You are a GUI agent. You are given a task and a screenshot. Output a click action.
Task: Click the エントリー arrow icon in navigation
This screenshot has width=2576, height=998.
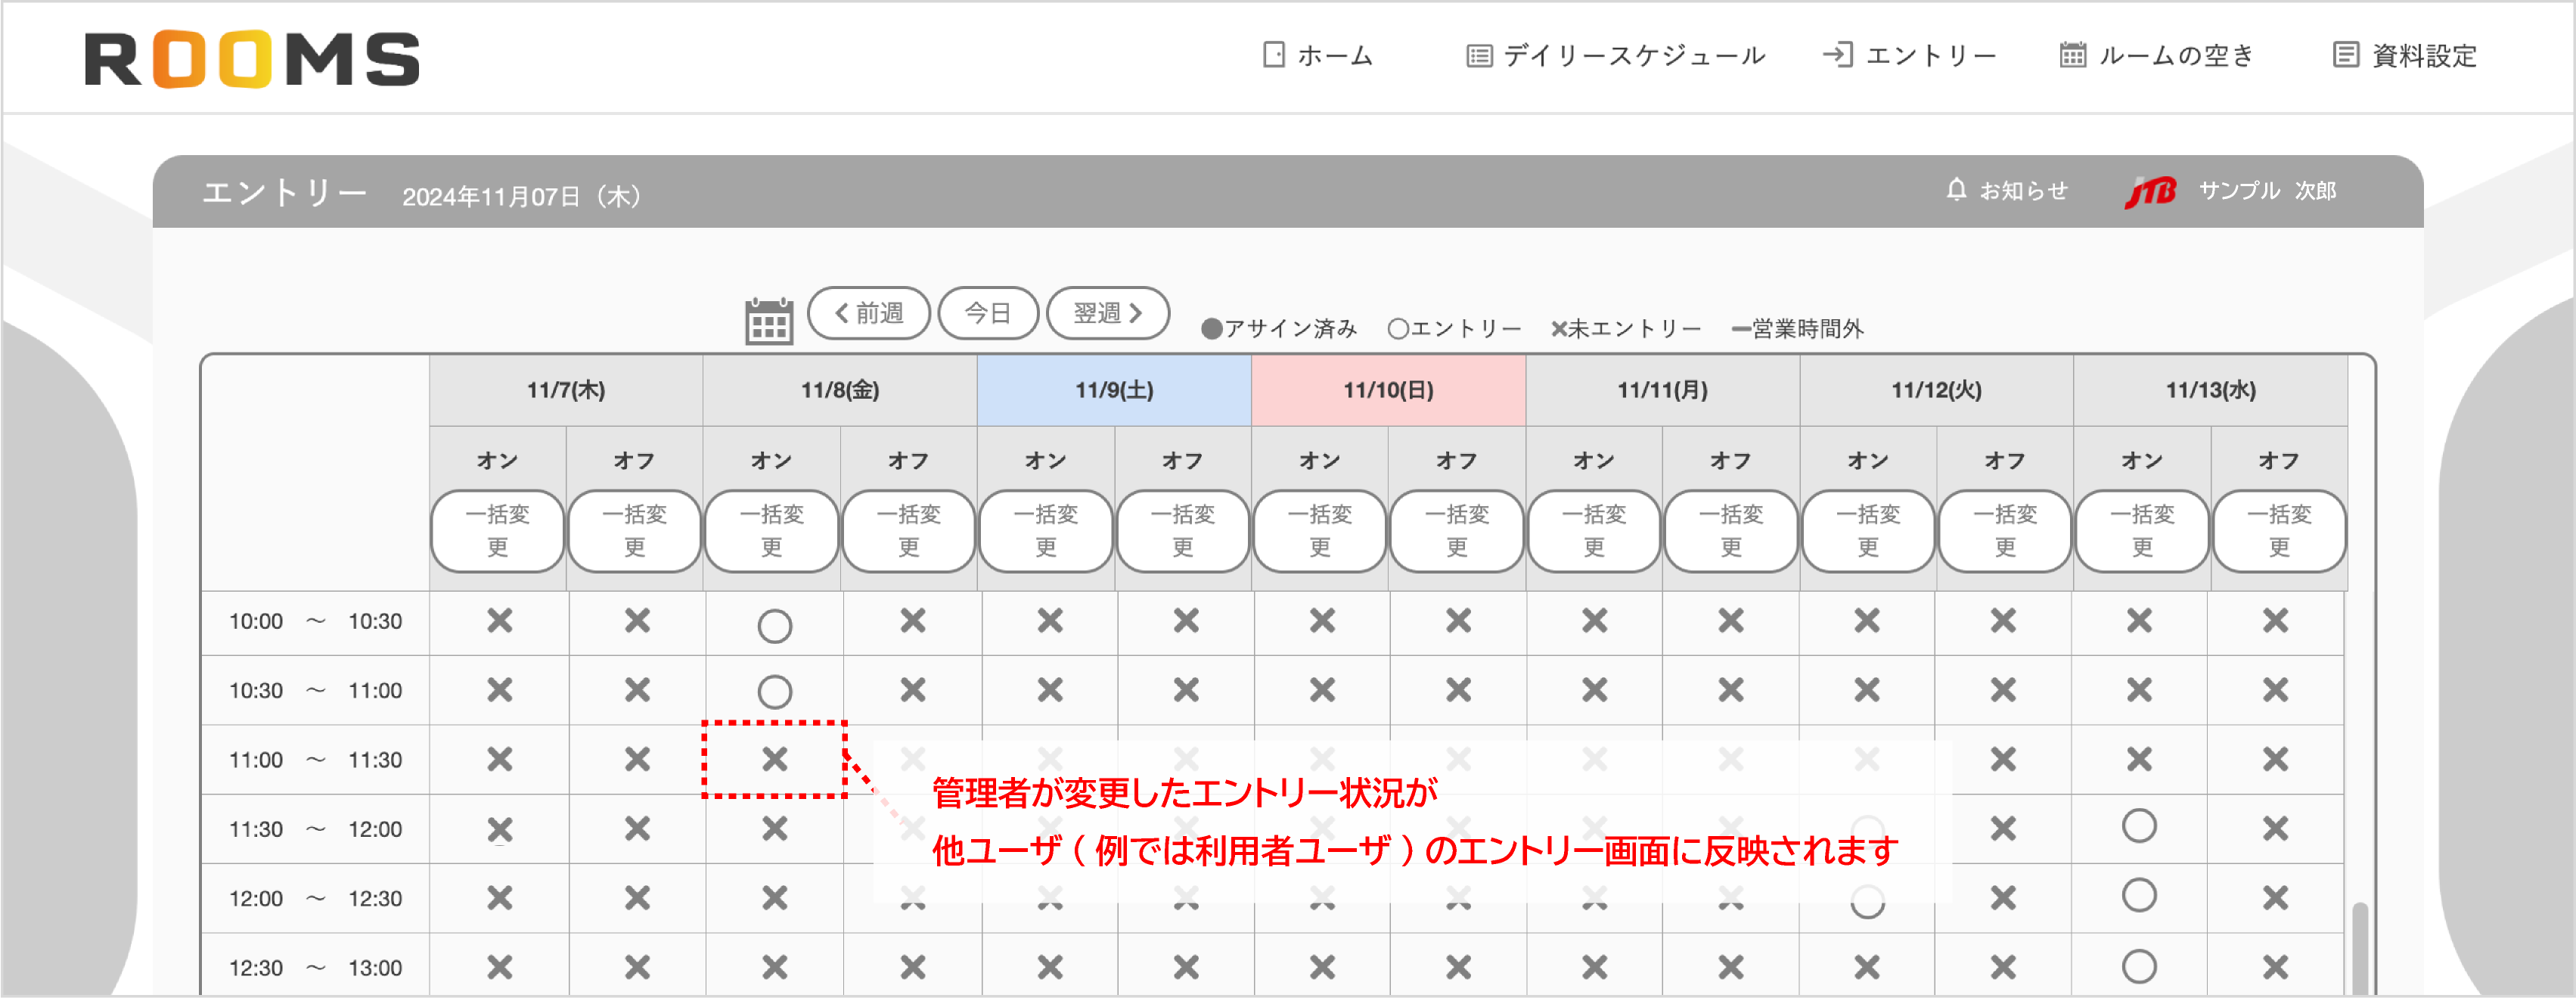[1840, 55]
